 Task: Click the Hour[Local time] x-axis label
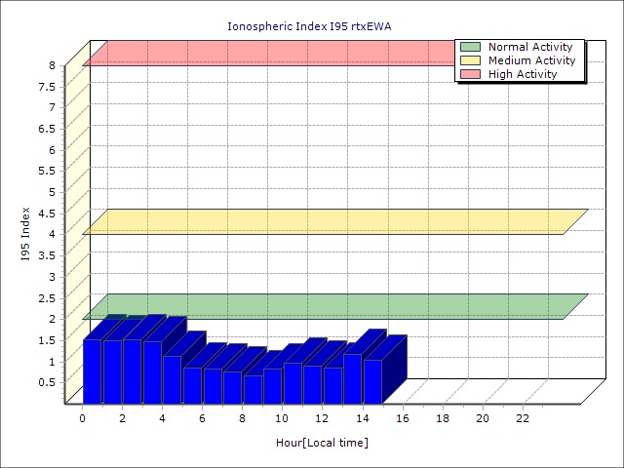point(323,443)
